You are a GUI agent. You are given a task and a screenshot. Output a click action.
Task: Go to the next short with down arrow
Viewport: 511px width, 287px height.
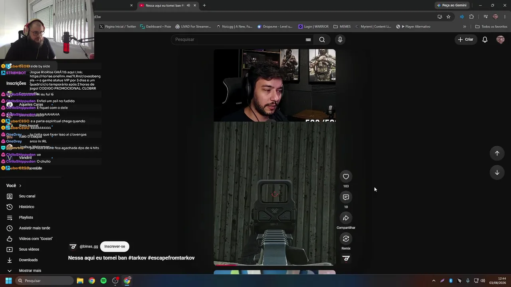tap(497, 173)
